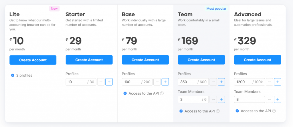This screenshot has width=293, height=127.
Task: Click the Team plan API access checkmark
Action: (181, 111)
